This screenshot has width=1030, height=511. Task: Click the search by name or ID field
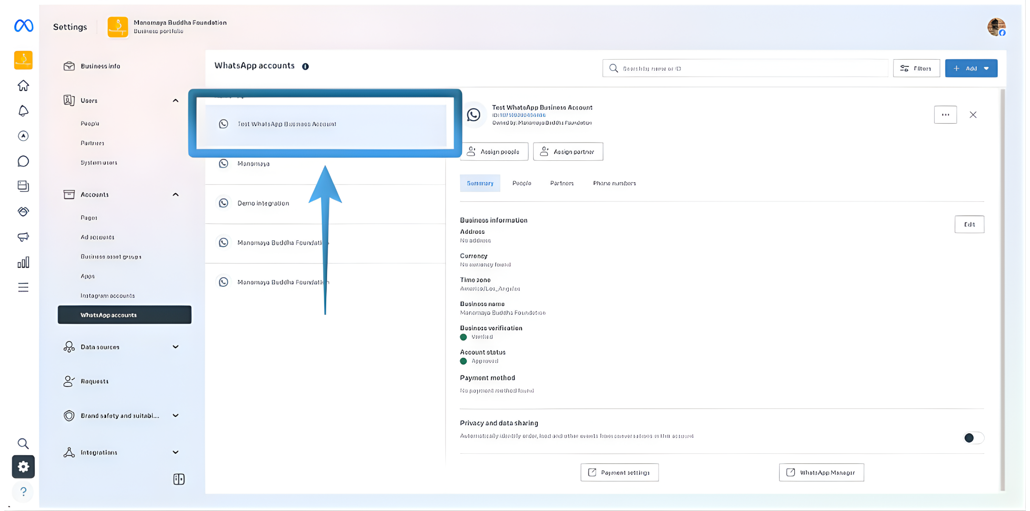pos(745,68)
